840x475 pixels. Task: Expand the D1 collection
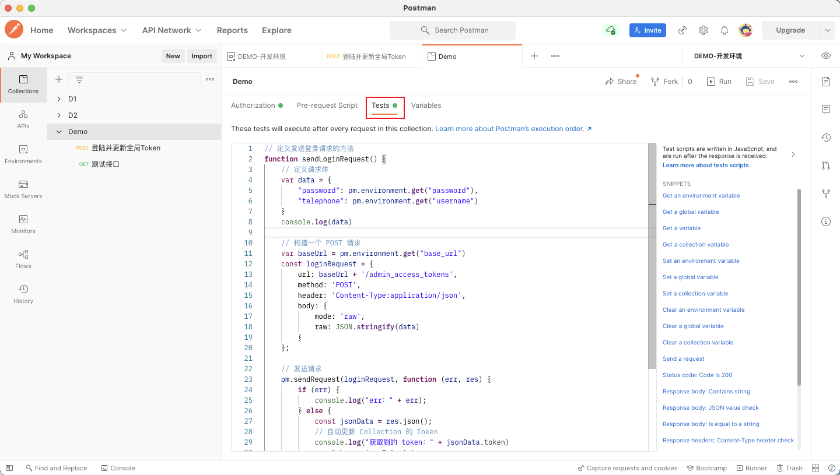tap(59, 99)
